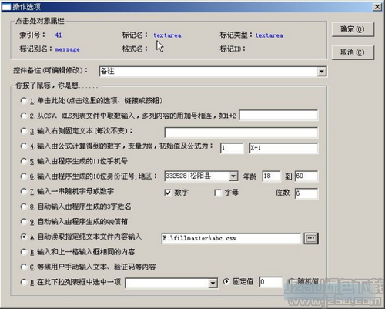Click the 标记类型 value textarea
The height and width of the screenshot is (309, 385).
coord(269,35)
